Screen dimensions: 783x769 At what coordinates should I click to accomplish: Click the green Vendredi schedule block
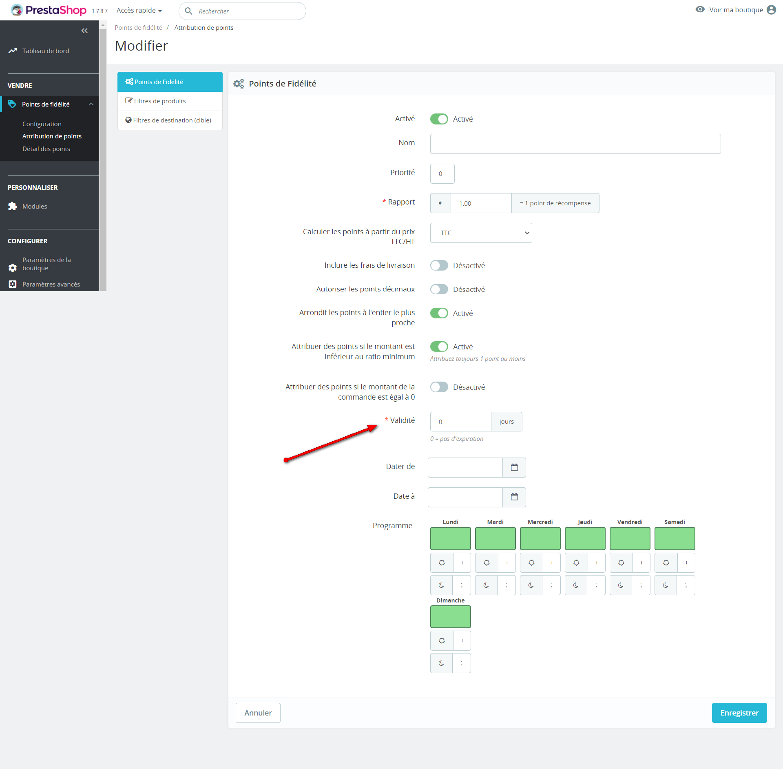[x=630, y=538]
